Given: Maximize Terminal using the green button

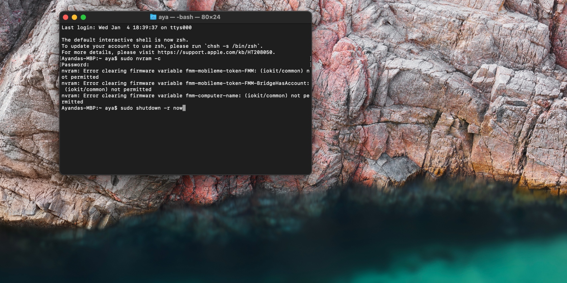Looking at the screenshot, I should pyautogui.click(x=83, y=17).
